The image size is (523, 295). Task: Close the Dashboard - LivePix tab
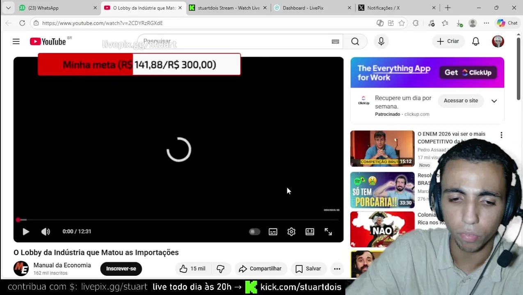[x=349, y=8]
